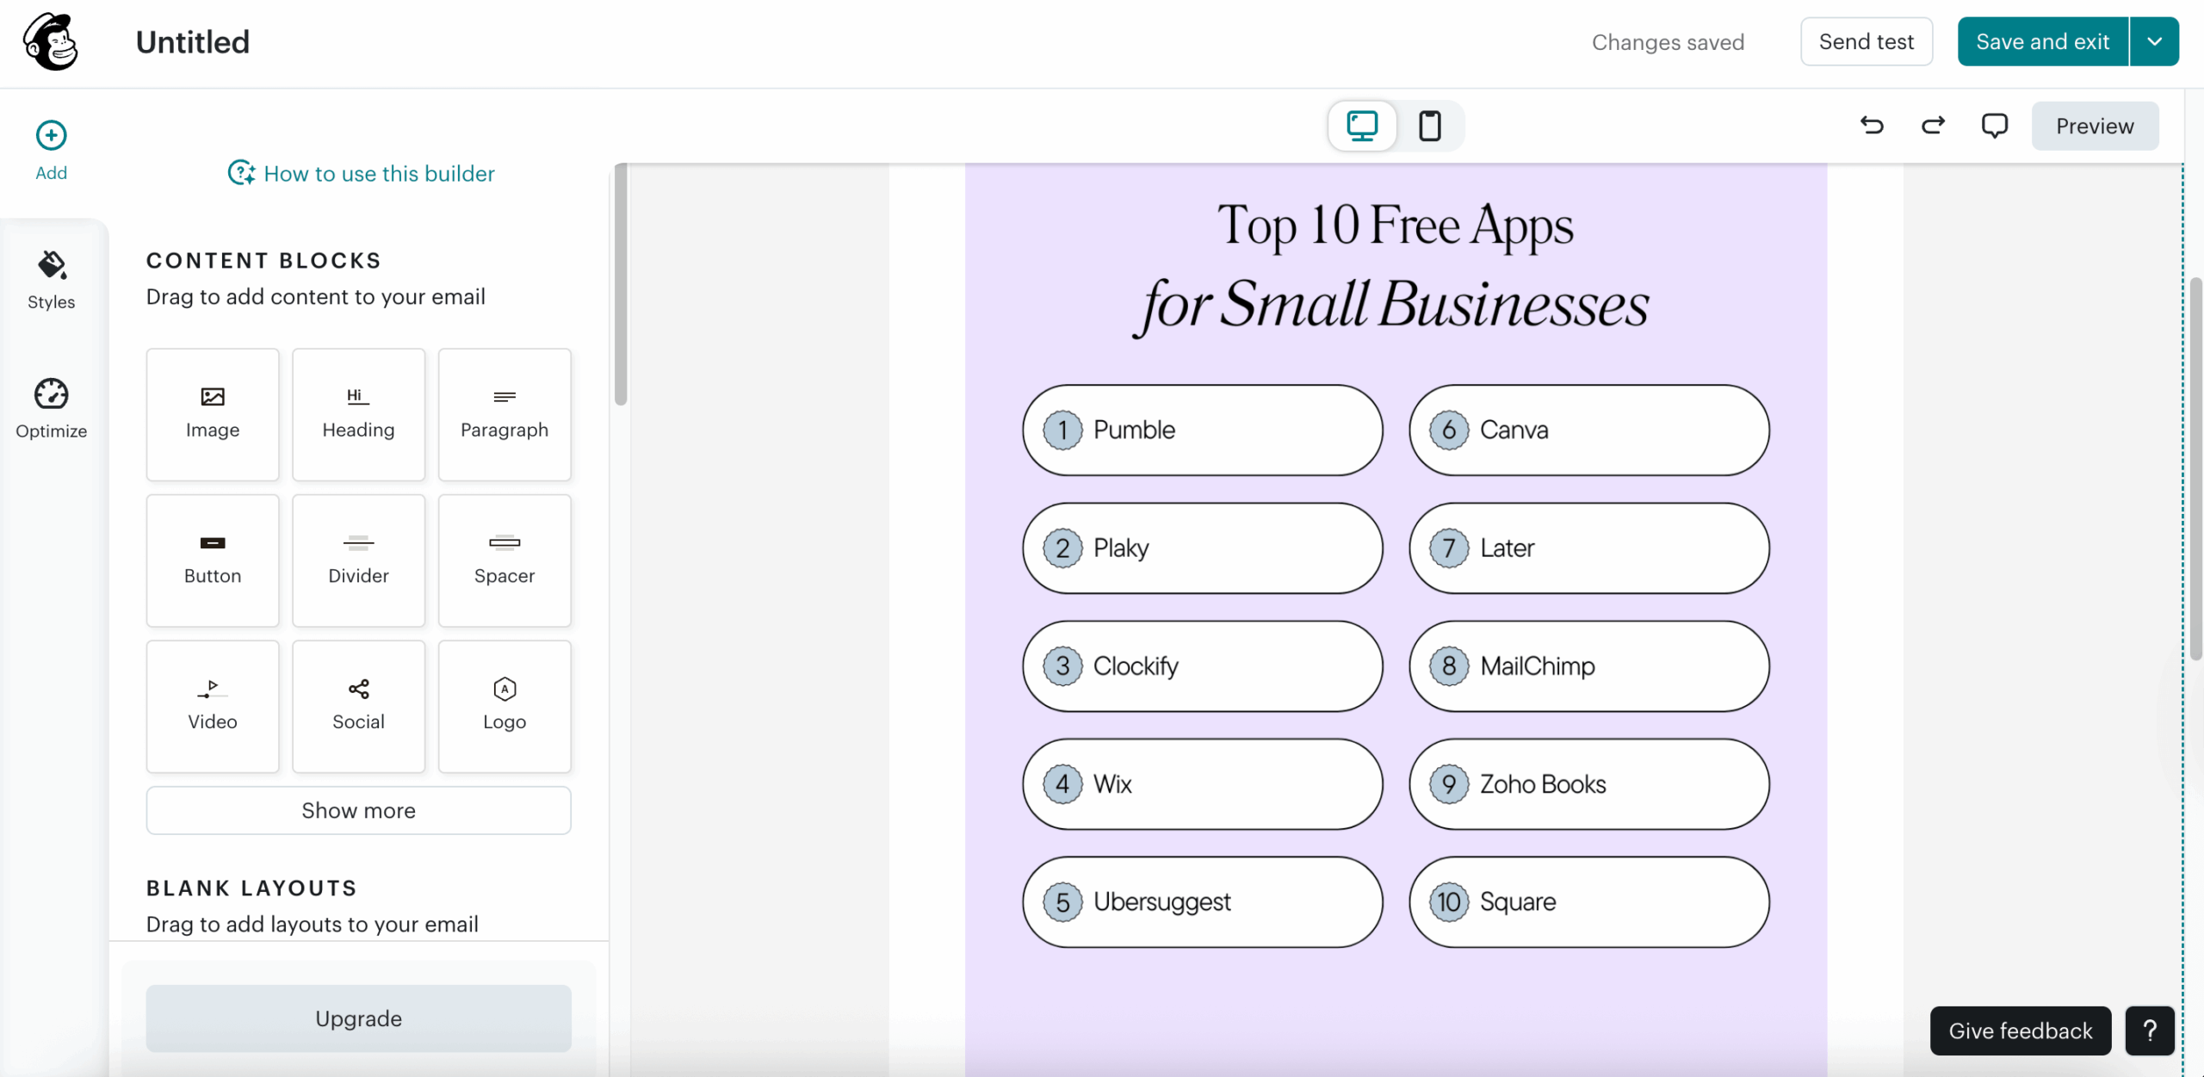Open the Styles panel

coord(51,281)
